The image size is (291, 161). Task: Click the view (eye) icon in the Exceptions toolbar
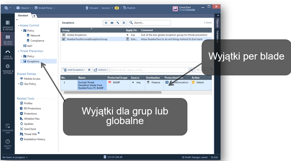tap(112, 23)
